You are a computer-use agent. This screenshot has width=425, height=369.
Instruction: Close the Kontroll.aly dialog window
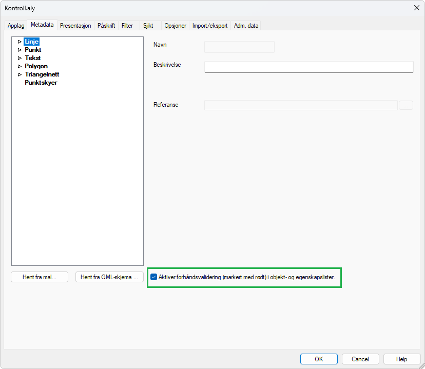416,7
